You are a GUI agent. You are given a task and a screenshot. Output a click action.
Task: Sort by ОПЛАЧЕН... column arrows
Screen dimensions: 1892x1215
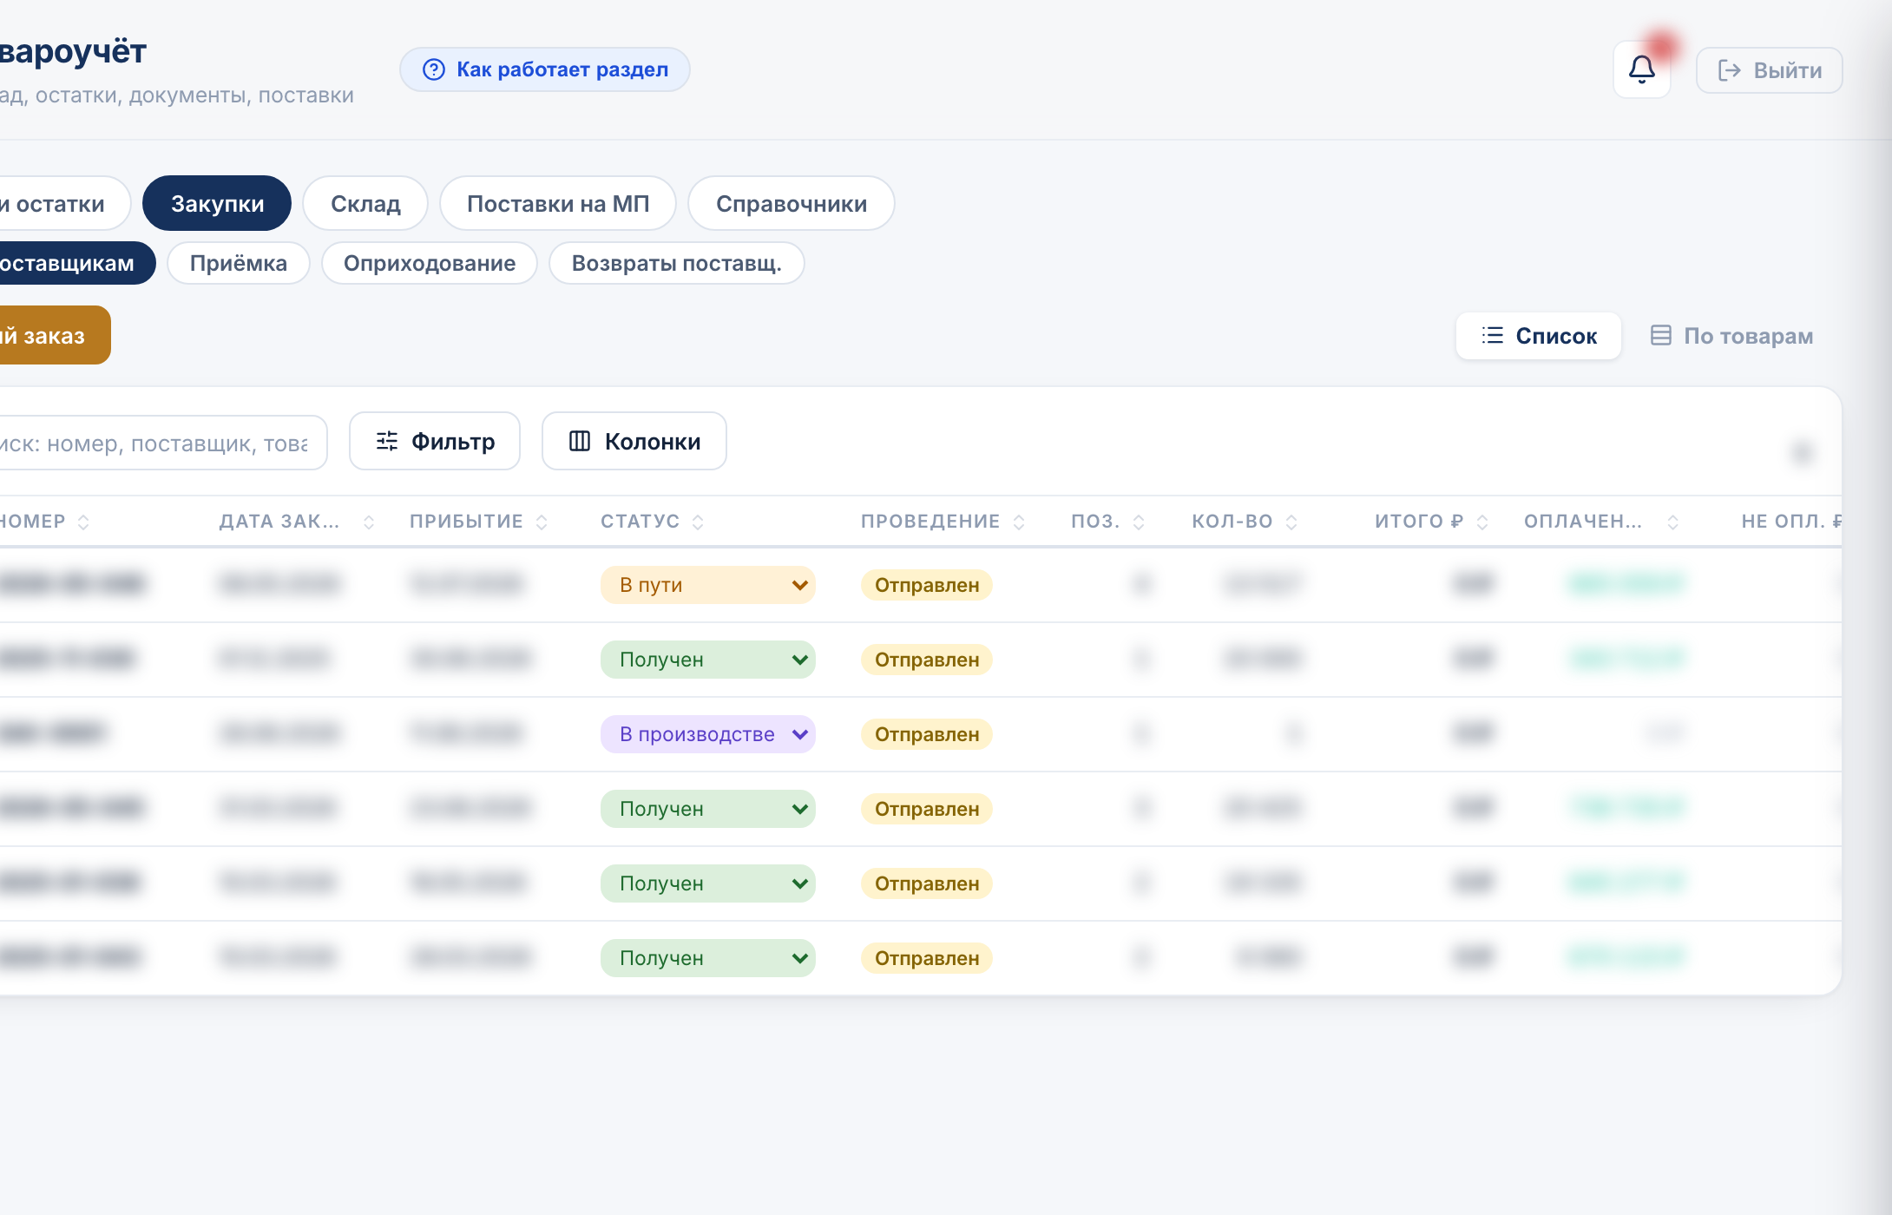point(1673,522)
